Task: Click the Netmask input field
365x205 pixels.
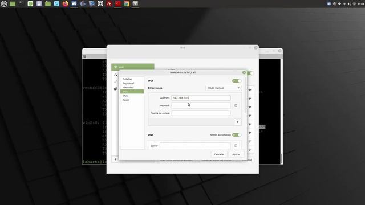Action: 201,105
